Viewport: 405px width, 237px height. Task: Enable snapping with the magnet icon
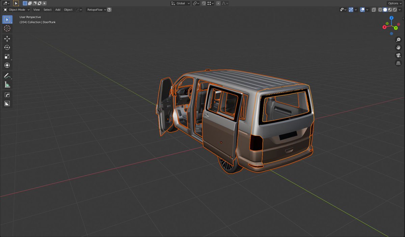[204, 3]
